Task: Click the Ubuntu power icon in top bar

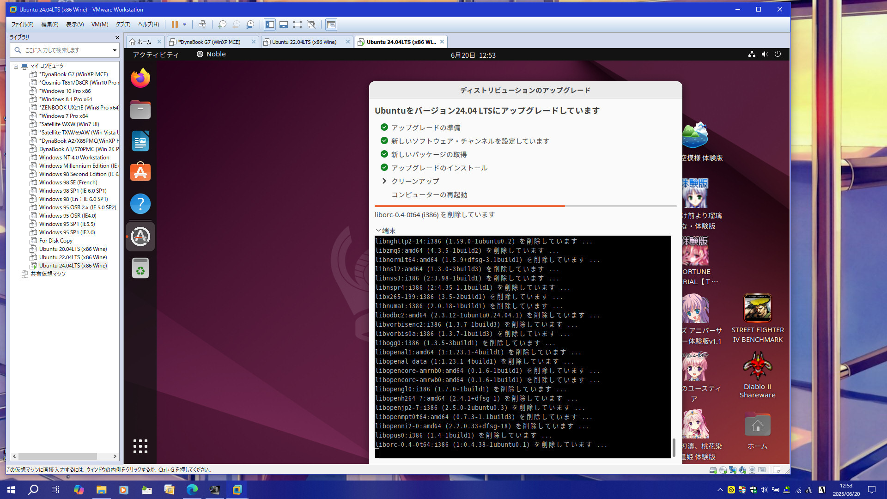Action: tap(778, 54)
